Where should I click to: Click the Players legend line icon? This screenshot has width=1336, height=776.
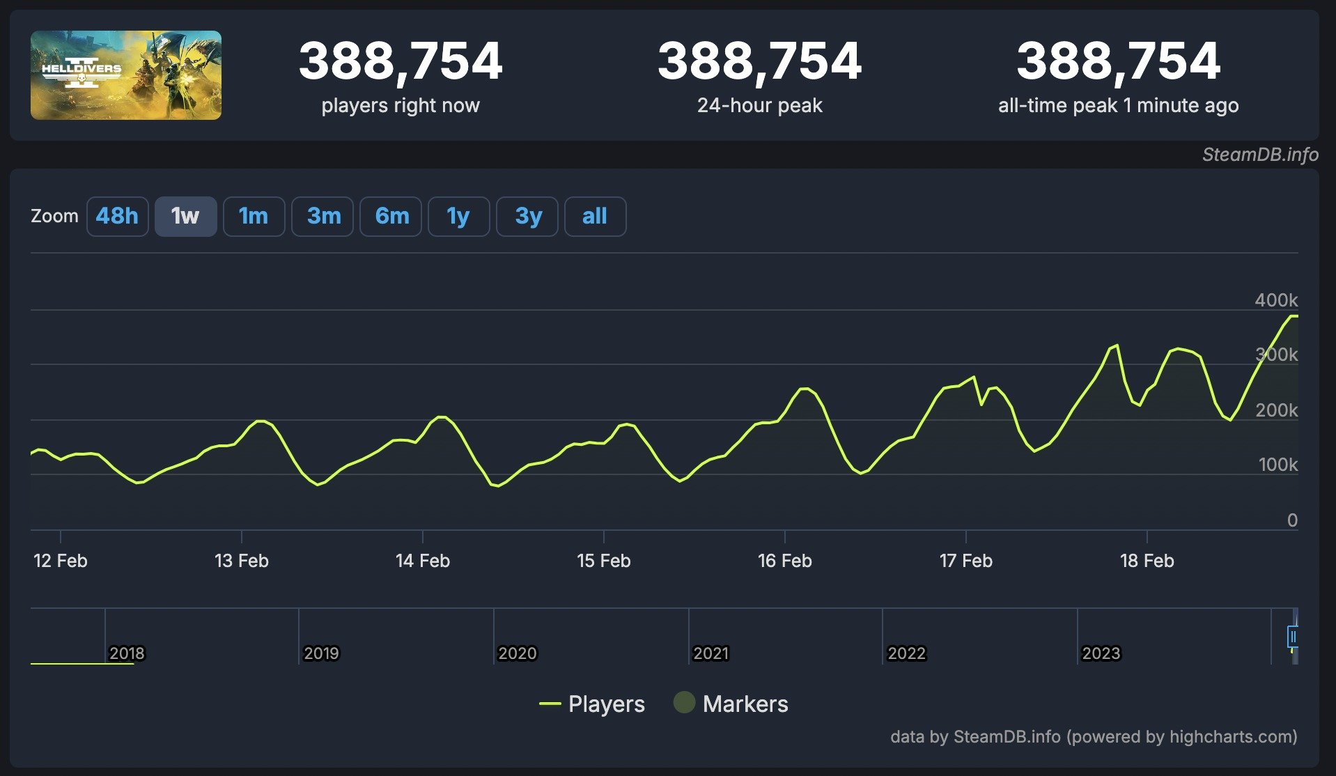point(550,704)
